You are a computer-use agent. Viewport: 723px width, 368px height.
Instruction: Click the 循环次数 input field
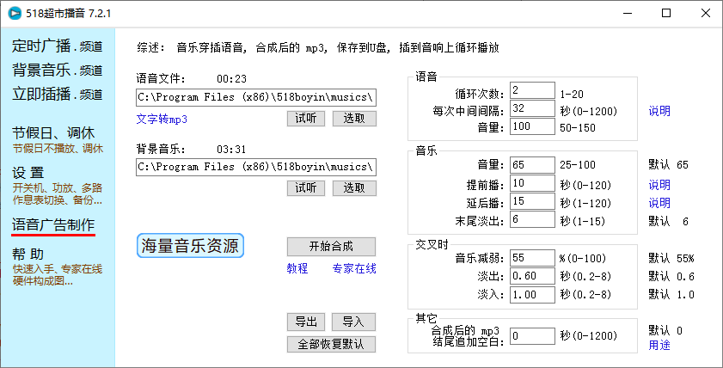click(531, 90)
